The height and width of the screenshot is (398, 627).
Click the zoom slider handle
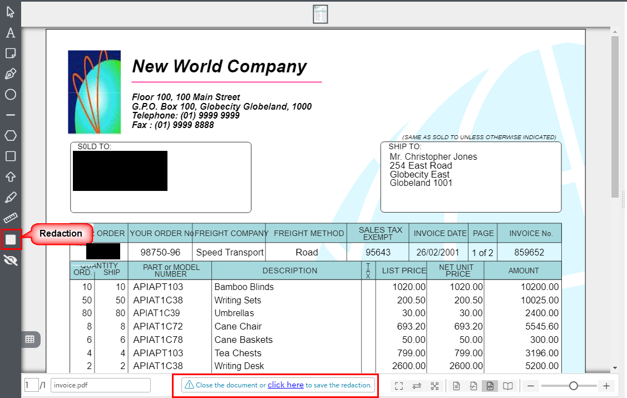[x=573, y=386]
